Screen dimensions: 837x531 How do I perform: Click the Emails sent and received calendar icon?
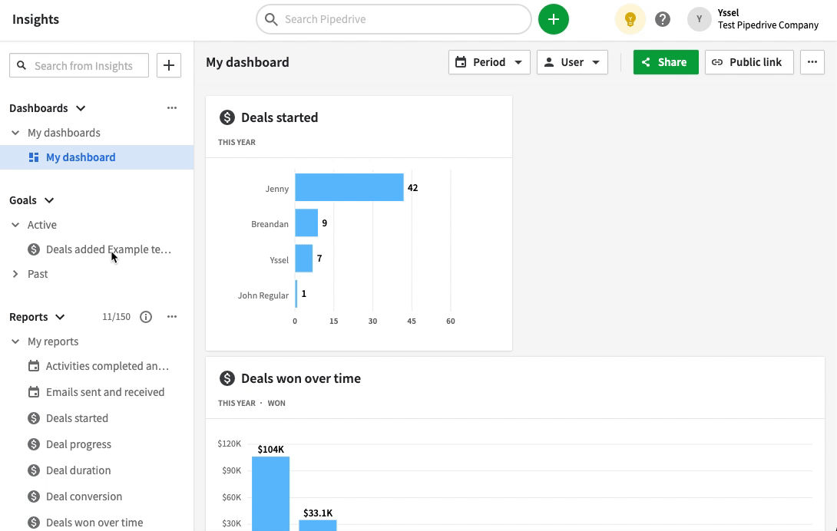33,392
